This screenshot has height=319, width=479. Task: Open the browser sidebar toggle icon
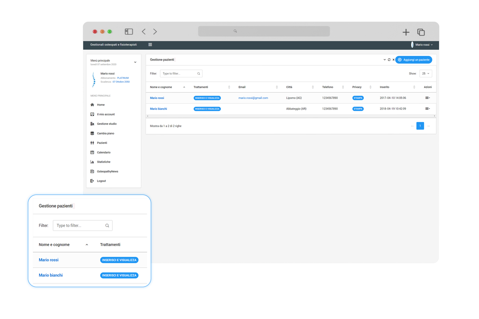pyautogui.click(x=129, y=32)
